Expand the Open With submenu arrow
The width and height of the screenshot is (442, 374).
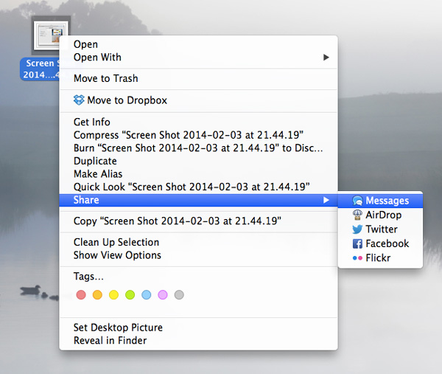(326, 58)
